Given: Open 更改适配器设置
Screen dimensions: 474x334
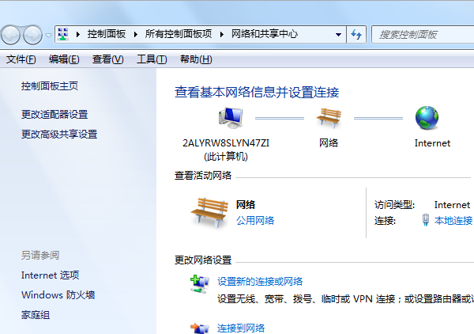Looking at the screenshot, I should coord(55,115).
